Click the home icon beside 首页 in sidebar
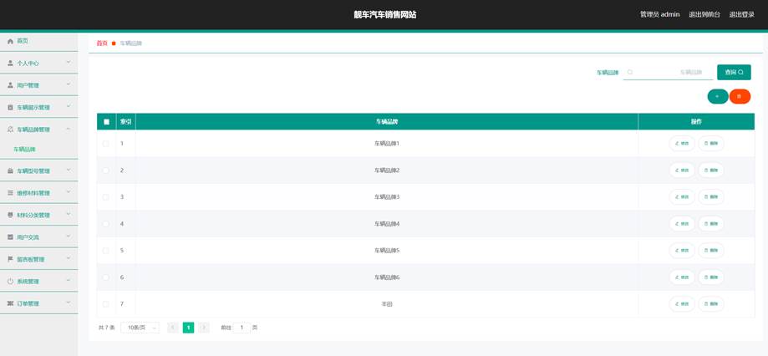This screenshot has width=768, height=356. click(x=10, y=42)
